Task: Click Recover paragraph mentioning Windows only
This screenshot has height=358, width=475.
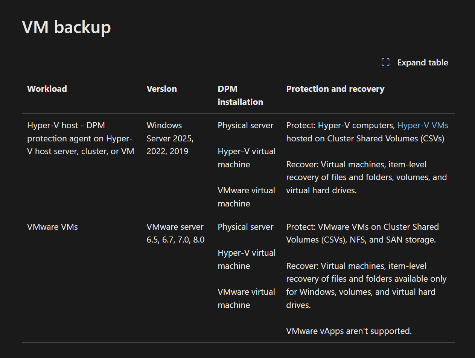Action: (366, 285)
